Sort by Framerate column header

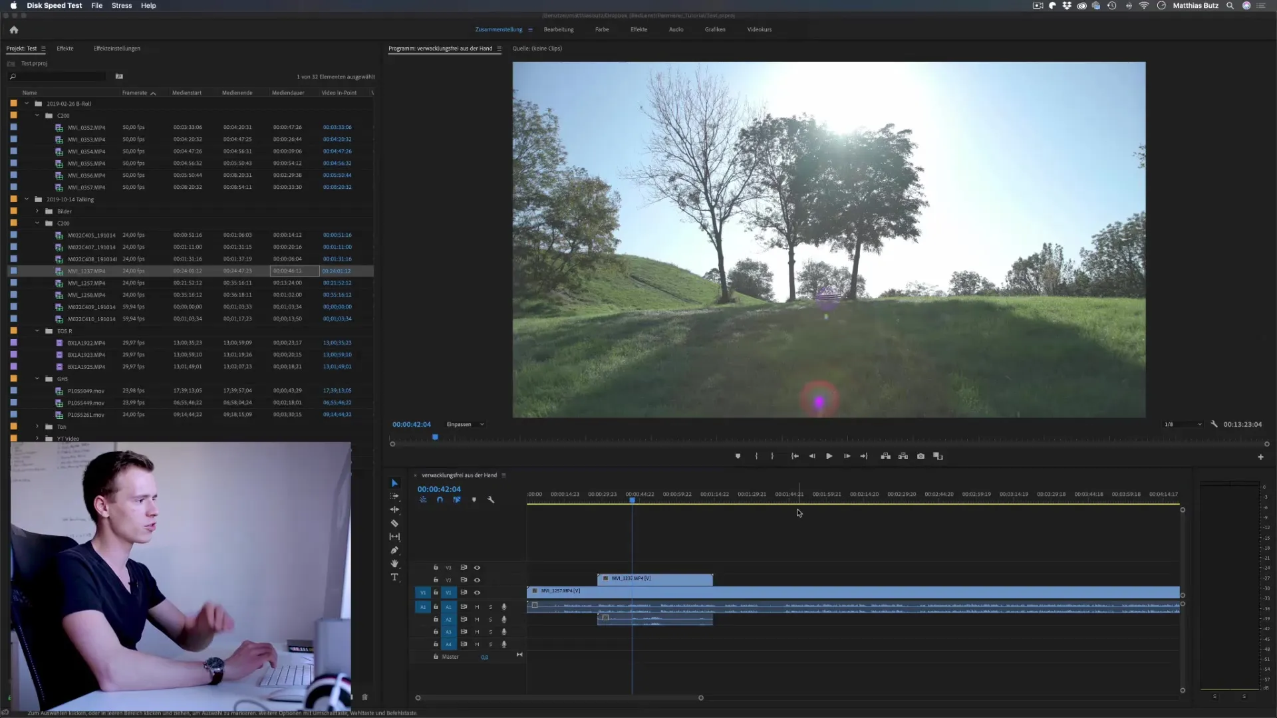click(x=134, y=93)
